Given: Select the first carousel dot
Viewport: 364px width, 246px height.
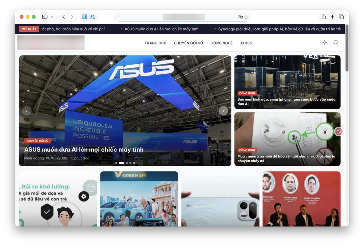Looking at the screenshot, I should point(116,163).
